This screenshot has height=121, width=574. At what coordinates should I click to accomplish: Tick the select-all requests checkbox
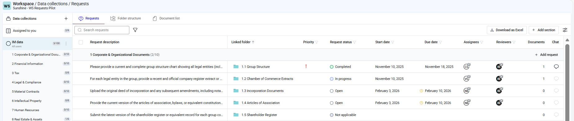click(81, 42)
